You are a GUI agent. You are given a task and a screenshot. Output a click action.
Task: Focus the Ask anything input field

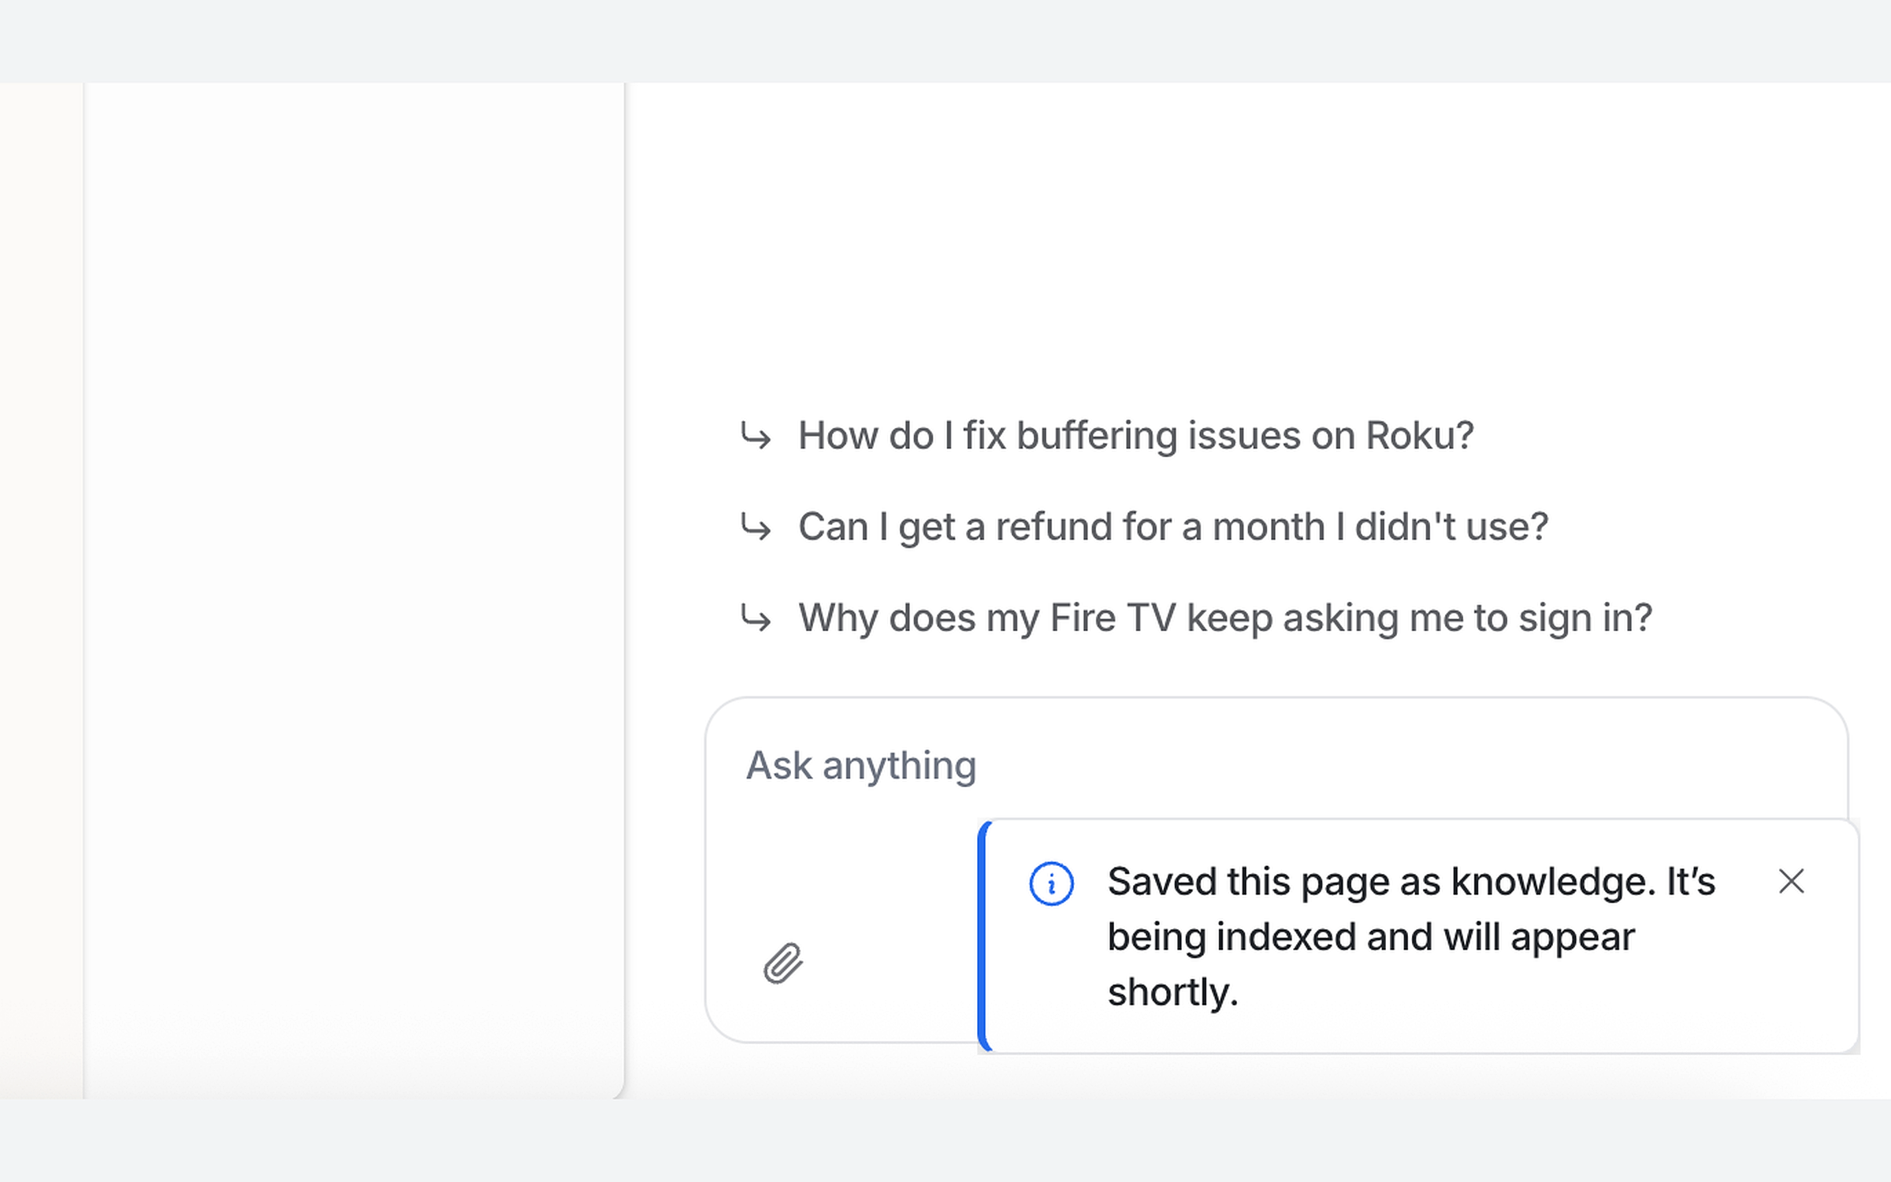pos(1276,765)
